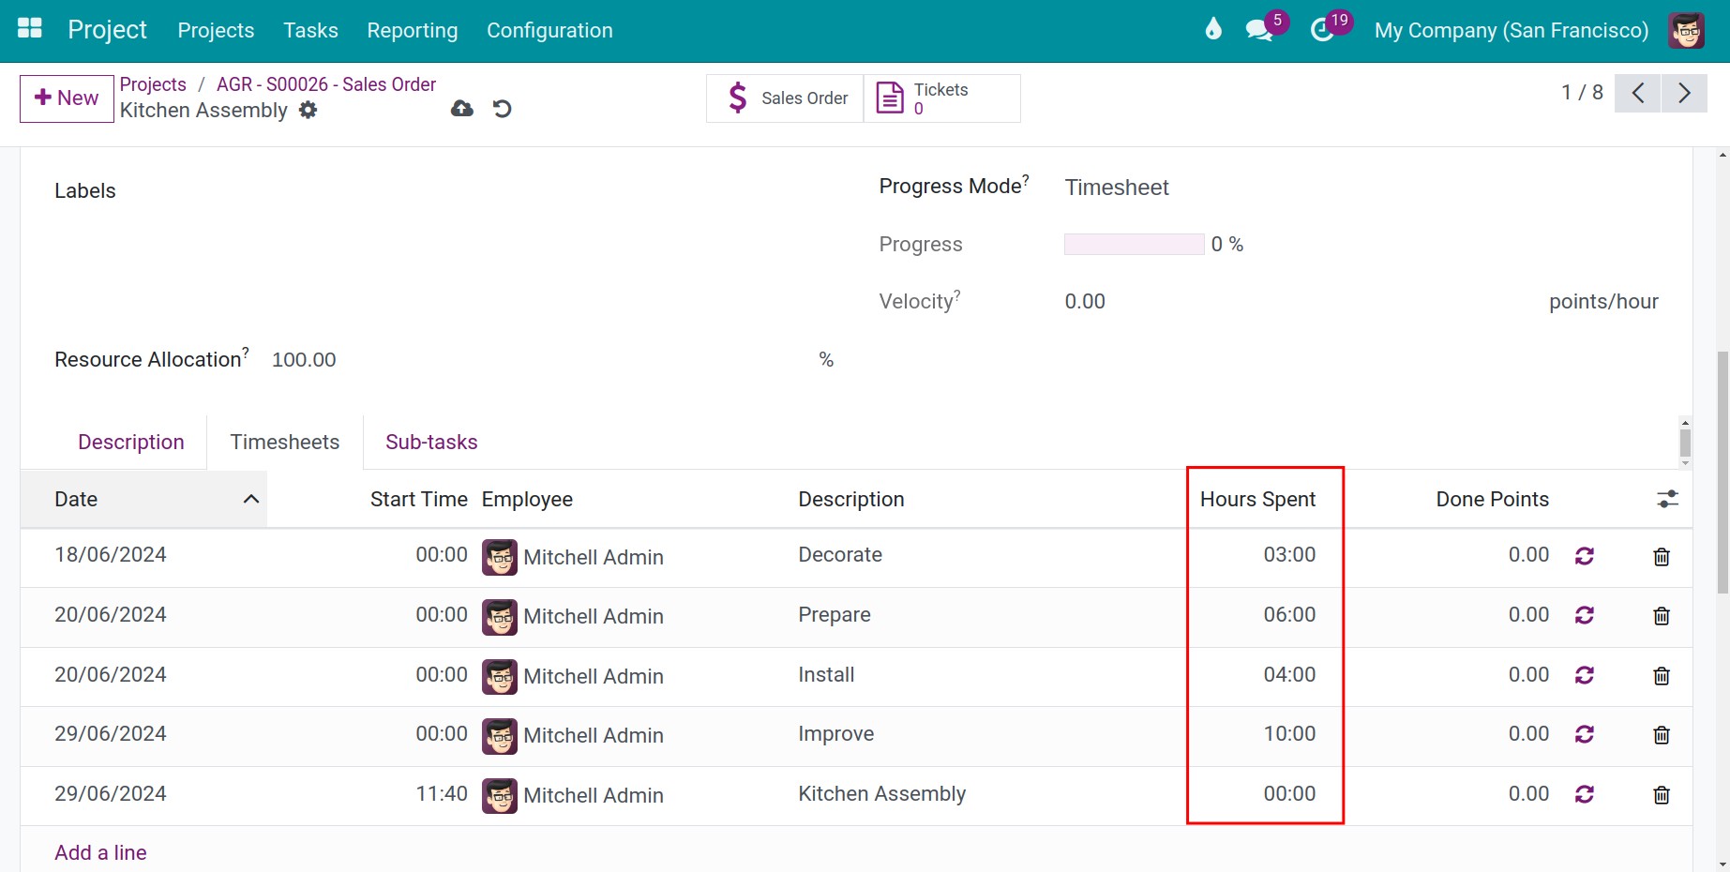
Task: Open the Configuration menu
Action: click(x=549, y=30)
